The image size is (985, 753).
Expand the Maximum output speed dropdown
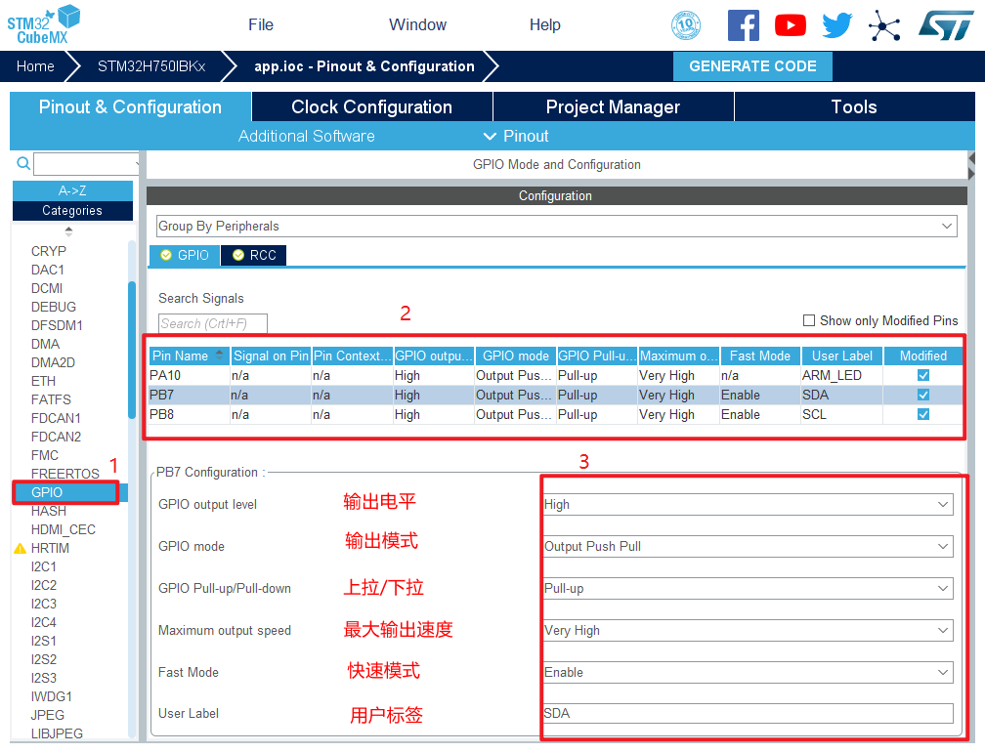(748, 630)
